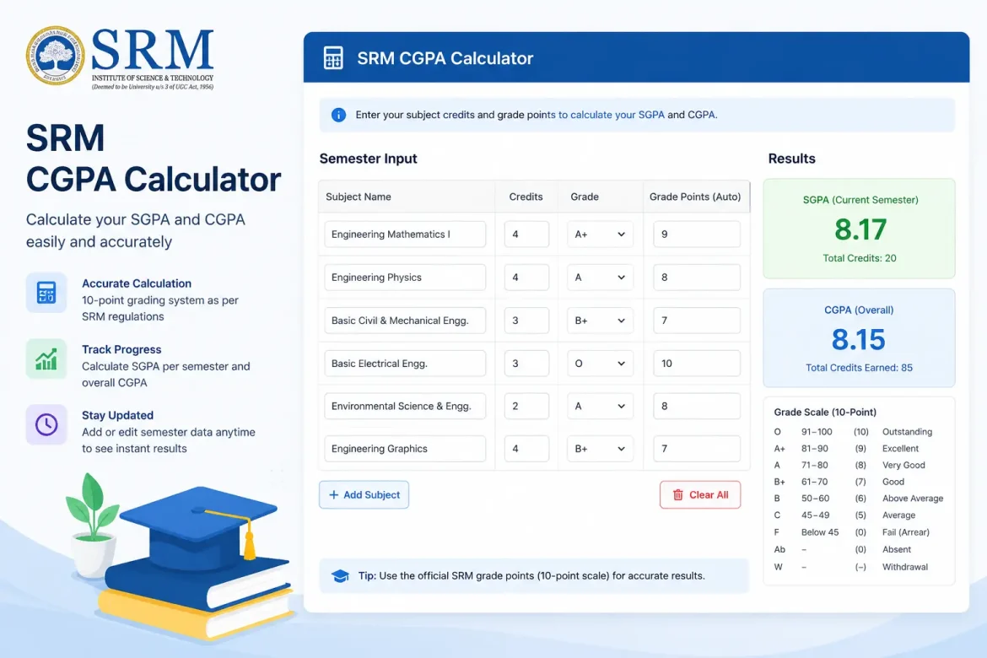Edit the Engineering Physics subject name field
The width and height of the screenshot is (987, 658).
coord(405,277)
